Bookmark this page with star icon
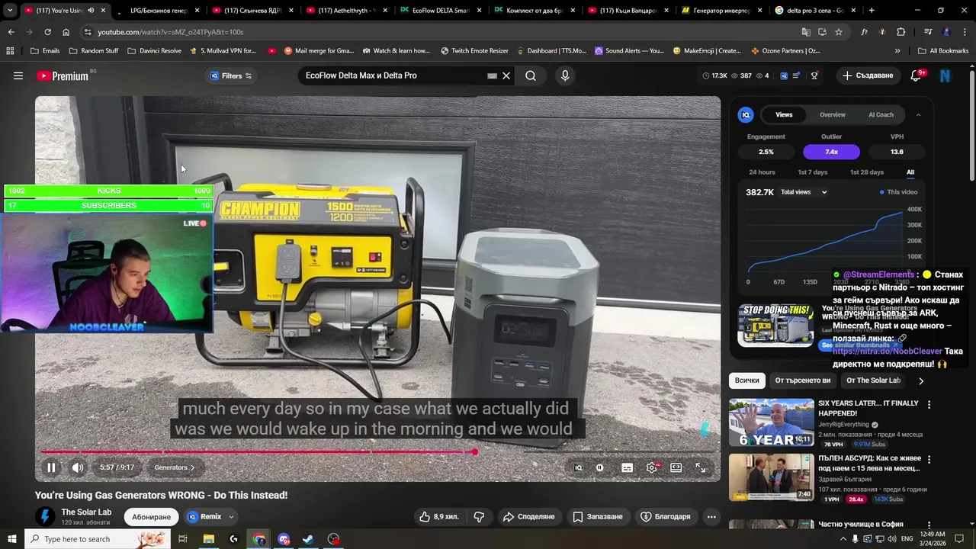 [x=839, y=32]
